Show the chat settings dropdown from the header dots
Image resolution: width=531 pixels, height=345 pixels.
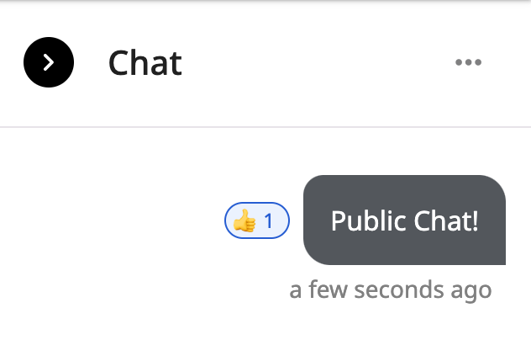[468, 62]
